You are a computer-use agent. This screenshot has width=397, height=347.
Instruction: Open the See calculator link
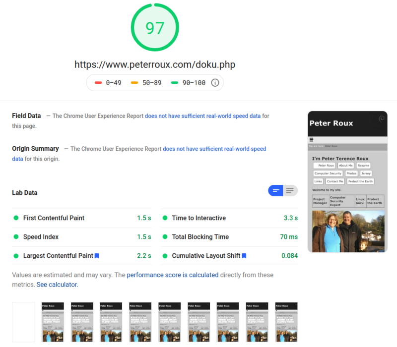pos(57,285)
